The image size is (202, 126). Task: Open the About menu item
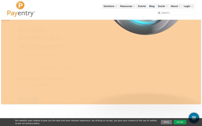click(174, 6)
